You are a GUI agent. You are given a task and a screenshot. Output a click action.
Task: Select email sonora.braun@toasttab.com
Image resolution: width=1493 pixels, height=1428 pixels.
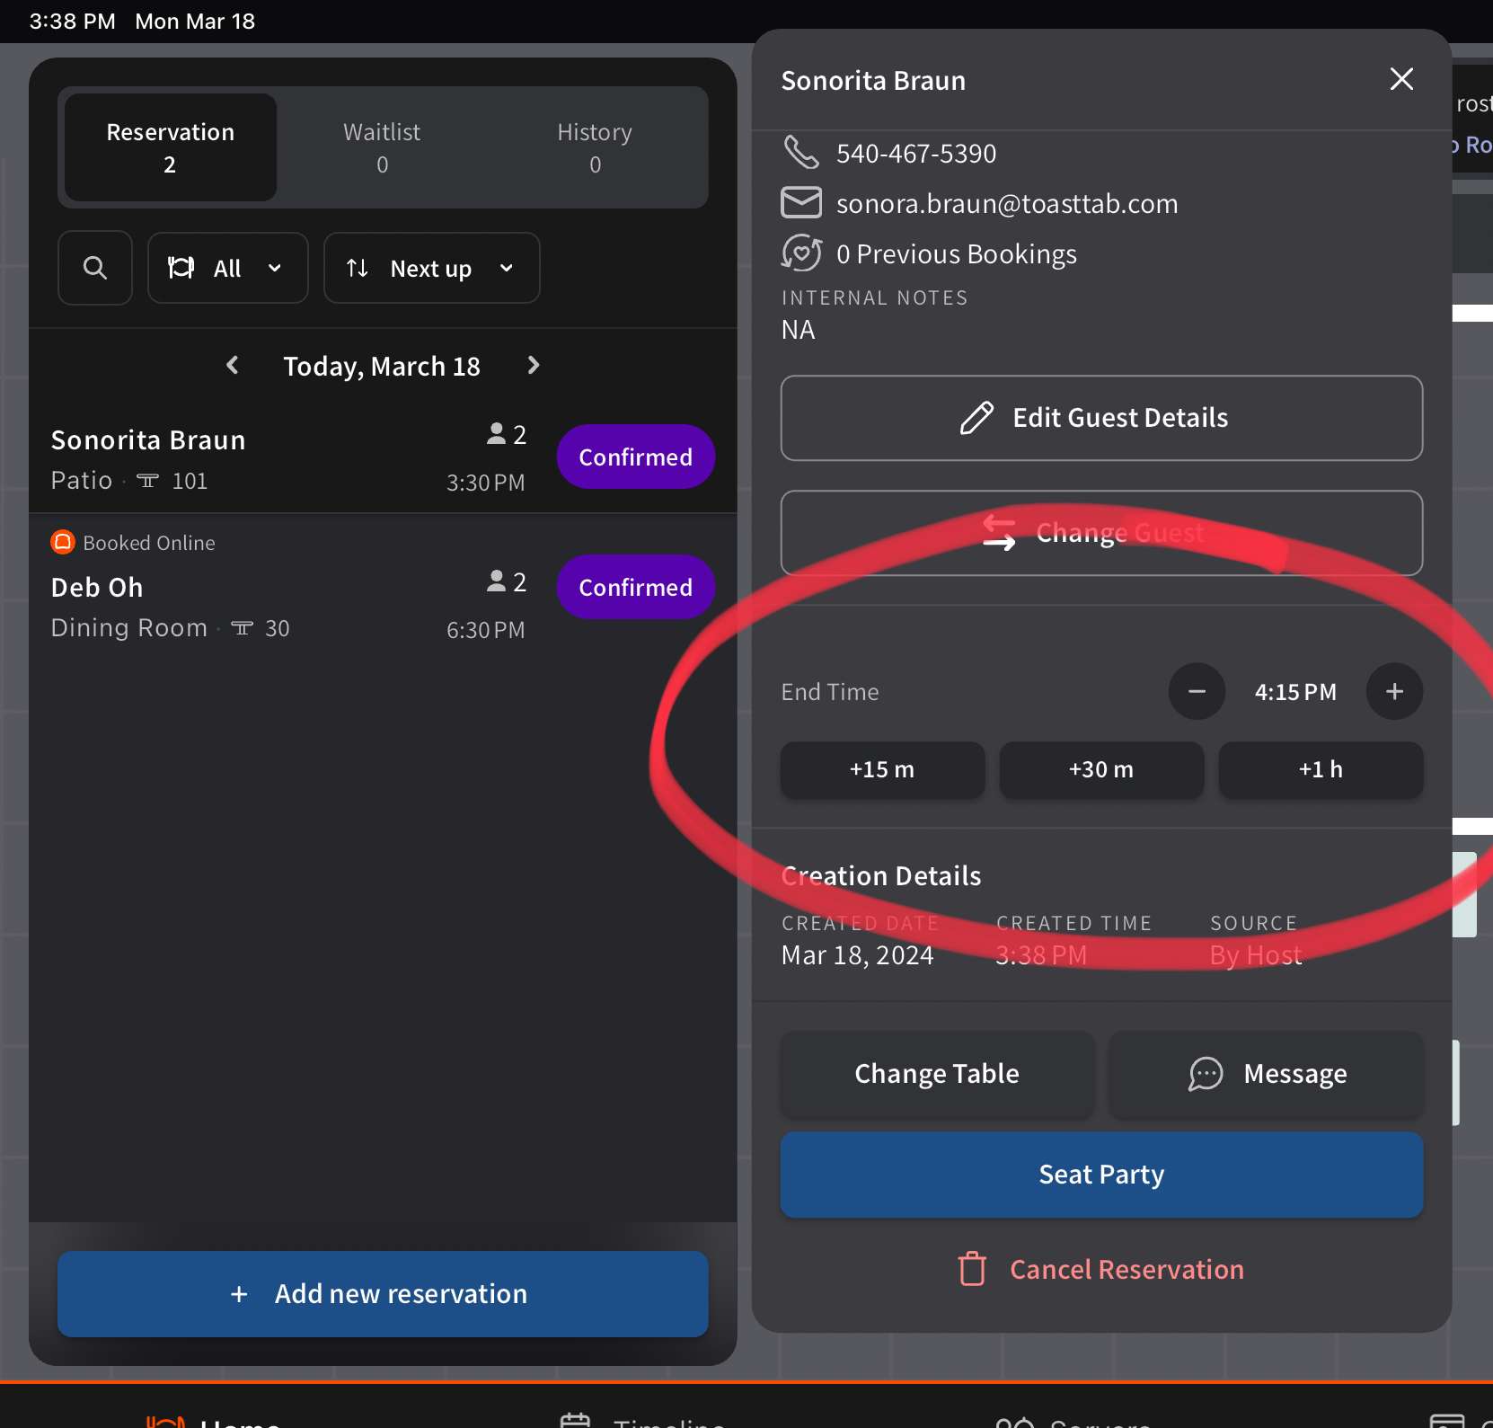[1007, 204]
